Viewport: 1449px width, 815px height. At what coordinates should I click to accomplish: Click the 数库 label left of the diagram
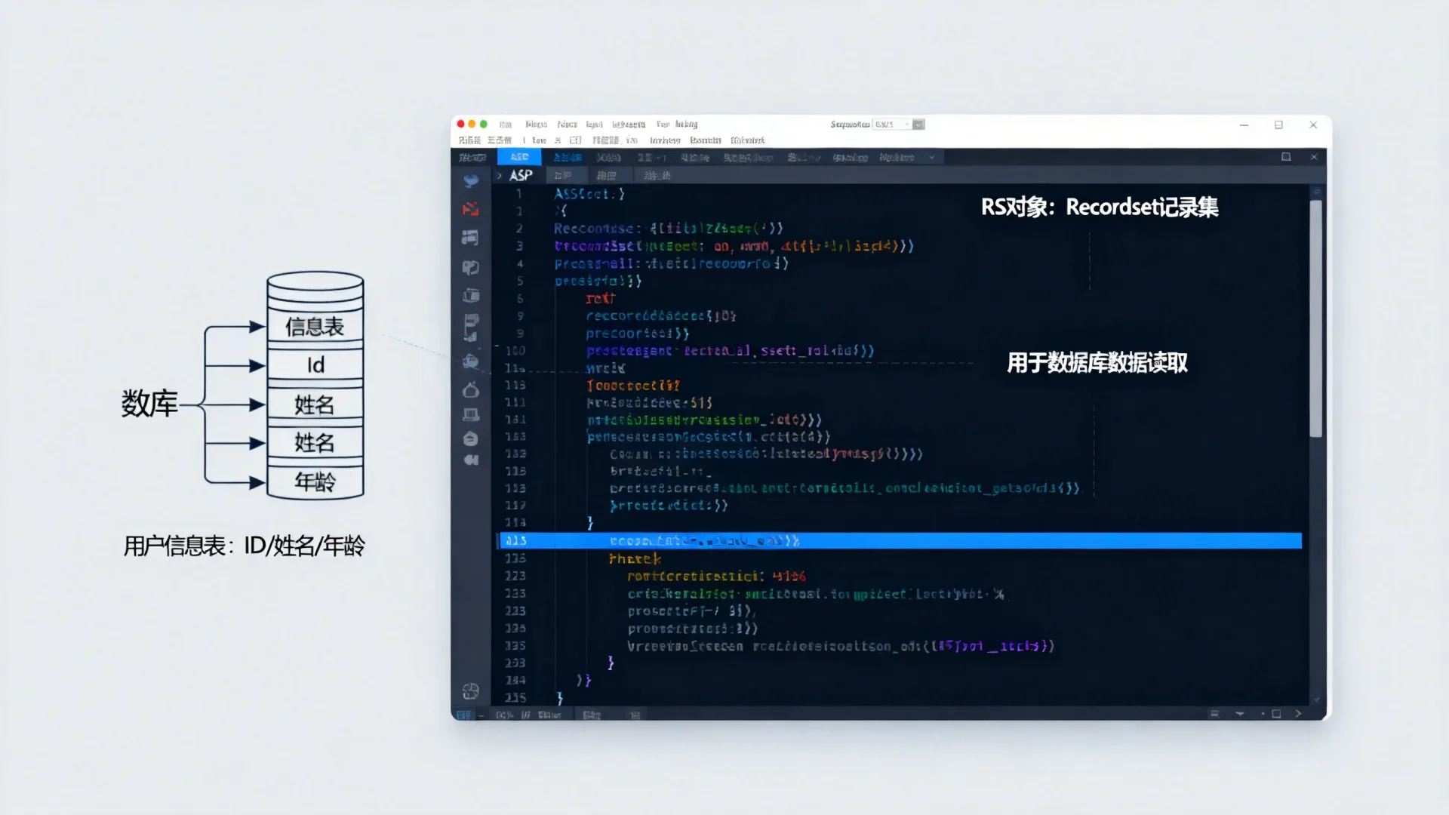(149, 404)
